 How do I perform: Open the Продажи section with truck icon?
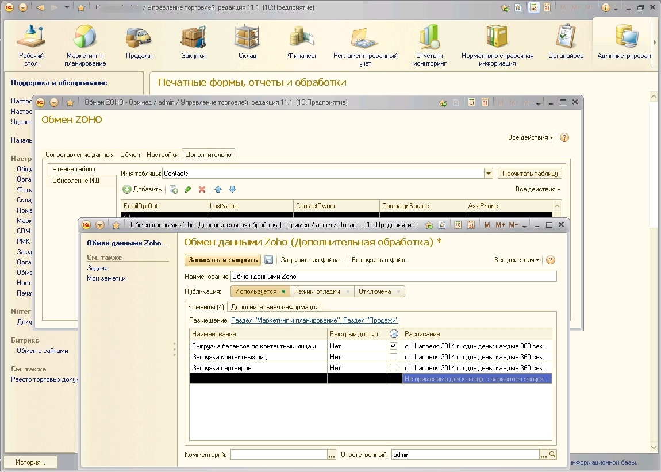(139, 42)
